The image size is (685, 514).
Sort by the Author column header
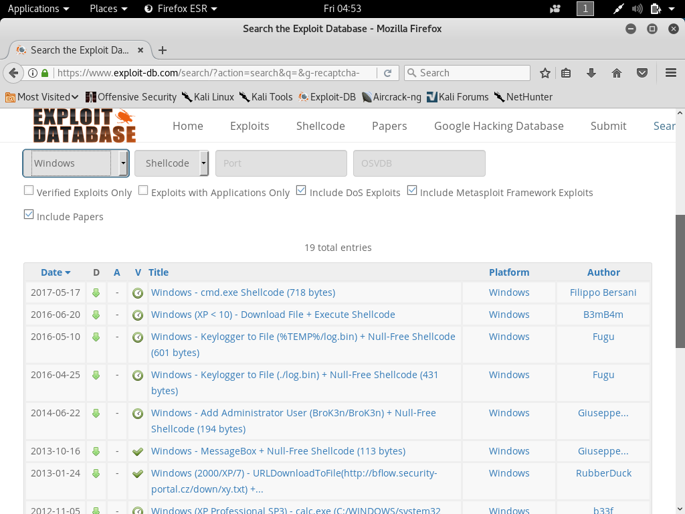coord(603,272)
